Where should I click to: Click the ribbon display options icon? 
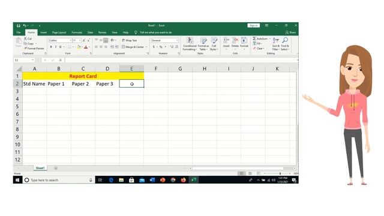click(x=266, y=25)
